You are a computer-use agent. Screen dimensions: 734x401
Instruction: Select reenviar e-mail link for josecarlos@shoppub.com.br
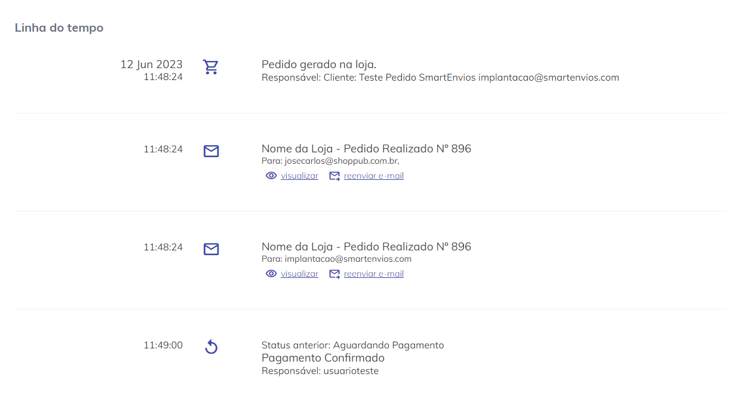click(374, 176)
